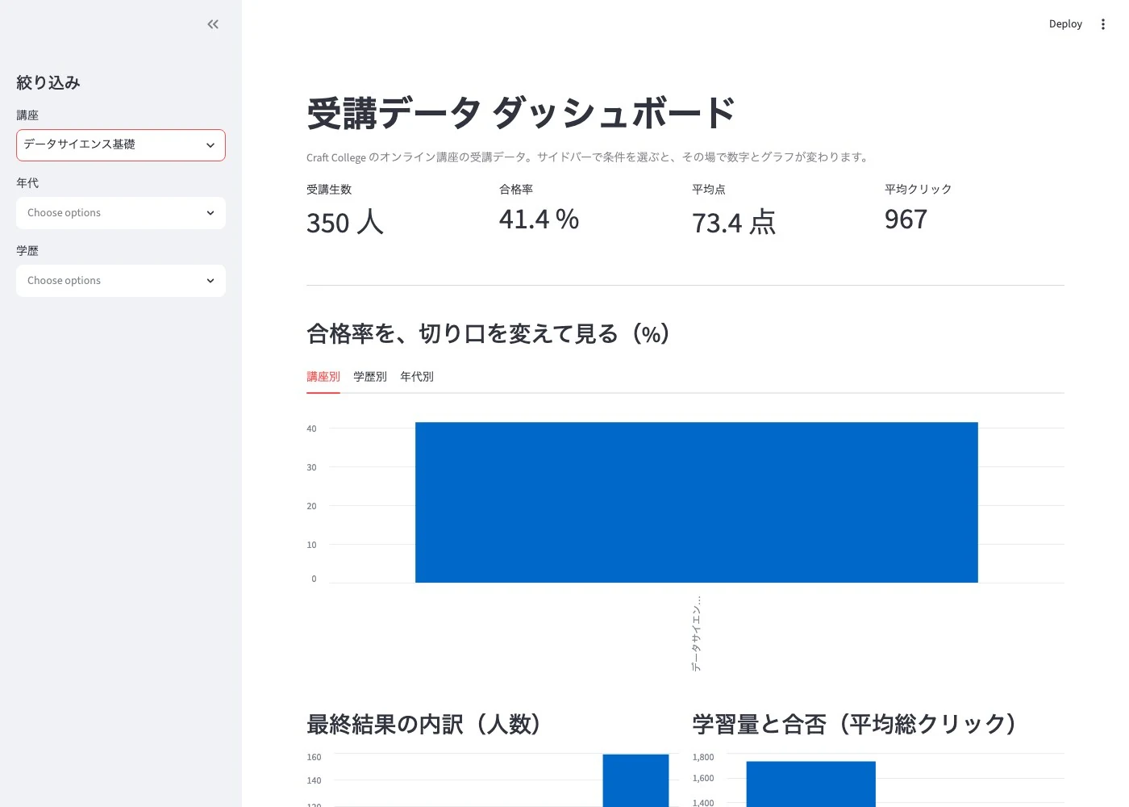
Task: Click the Deploy button
Action: point(1065,24)
